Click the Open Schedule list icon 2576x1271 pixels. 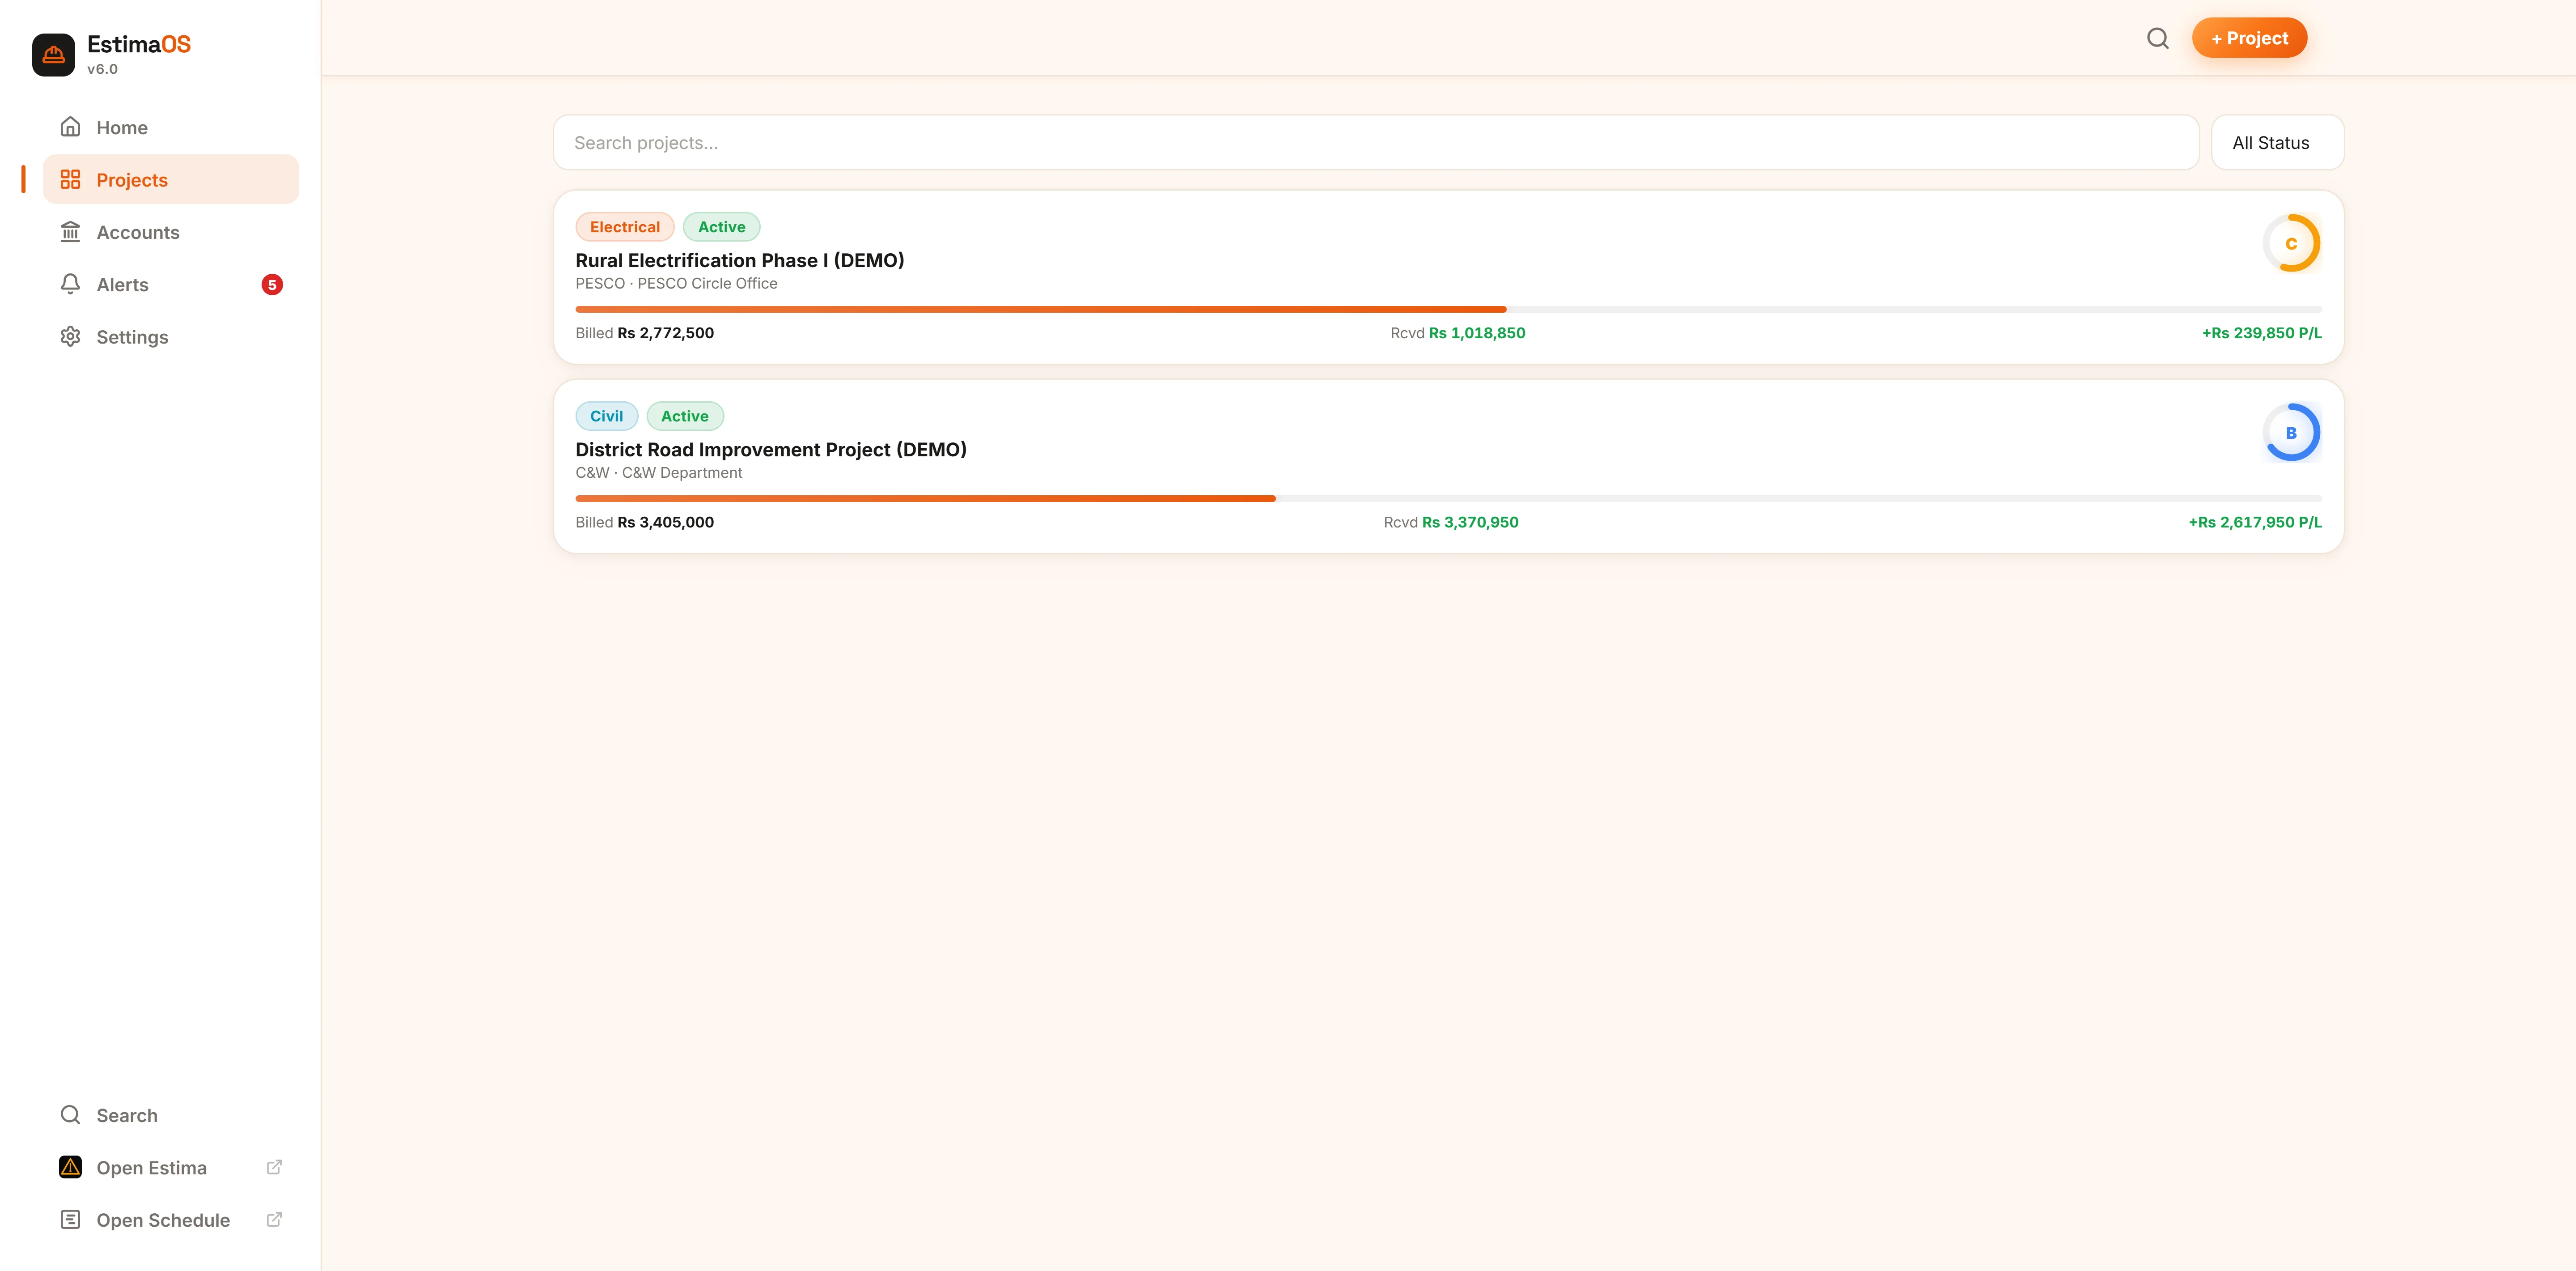point(70,1220)
